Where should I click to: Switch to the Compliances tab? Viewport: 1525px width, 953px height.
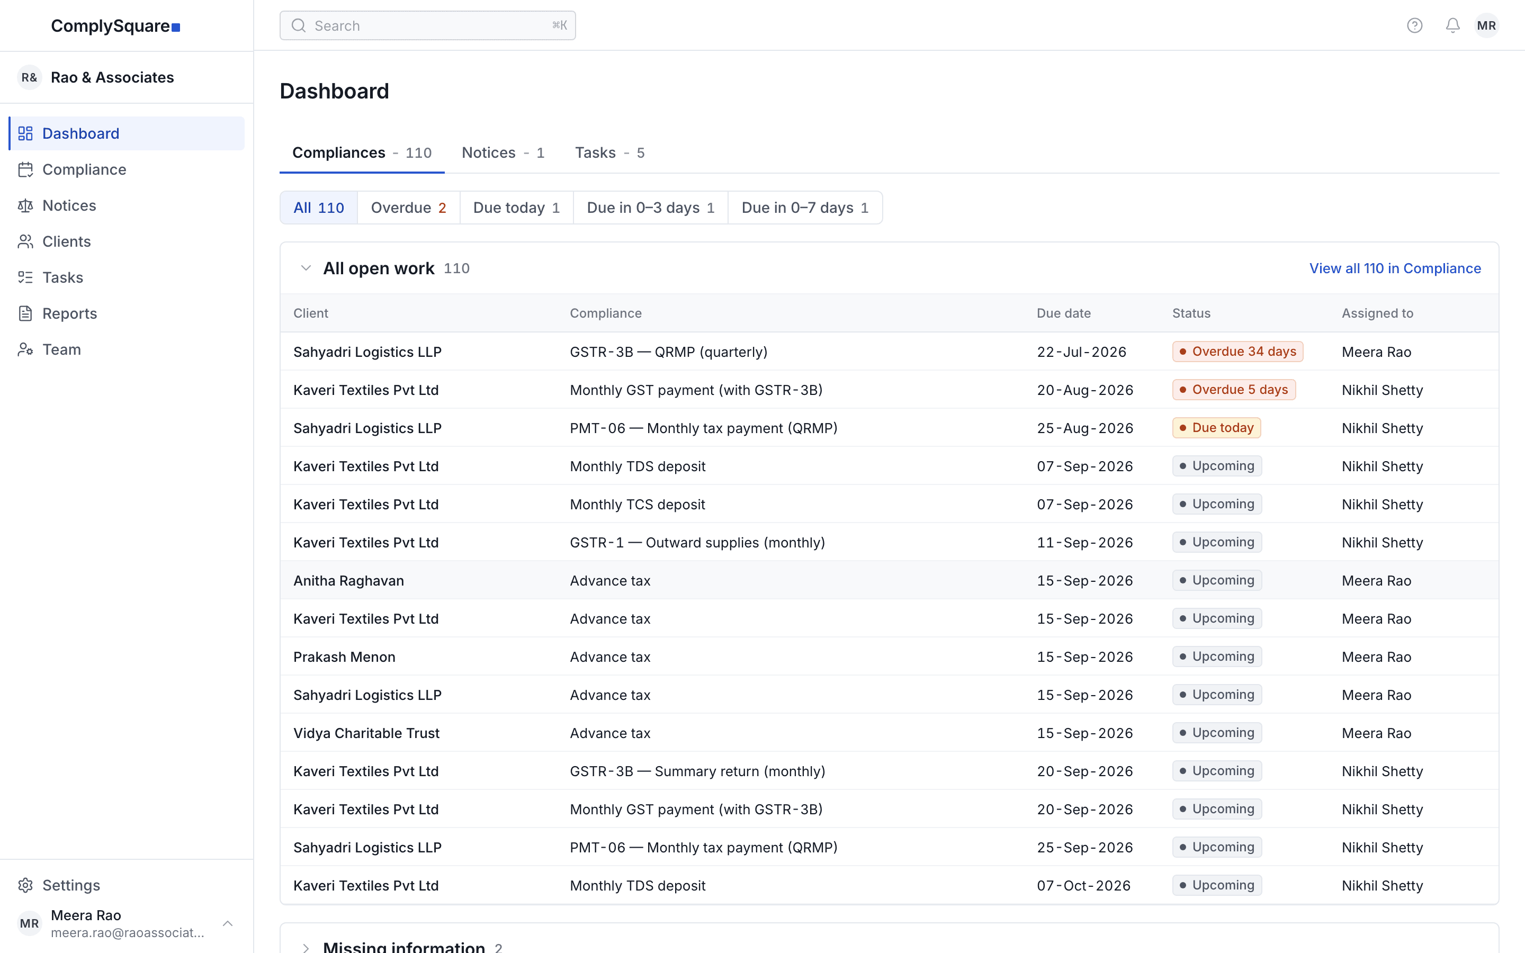coord(362,153)
